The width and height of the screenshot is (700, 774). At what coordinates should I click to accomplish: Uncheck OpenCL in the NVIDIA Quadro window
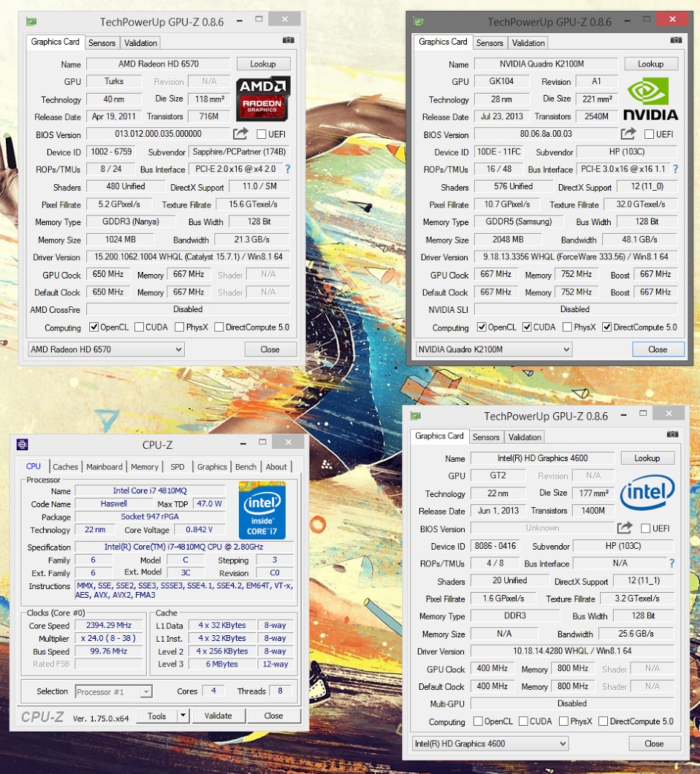pyautogui.click(x=482, y=327)
